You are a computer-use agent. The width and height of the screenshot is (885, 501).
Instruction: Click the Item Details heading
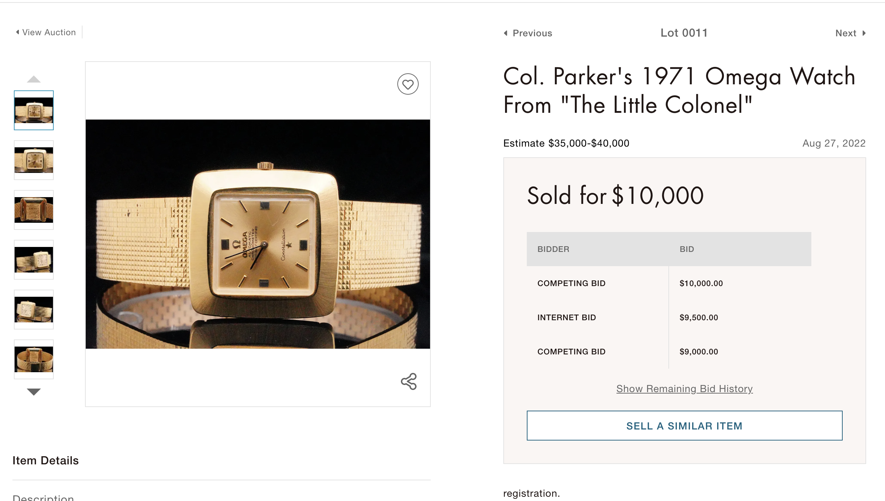pos(46,460)
